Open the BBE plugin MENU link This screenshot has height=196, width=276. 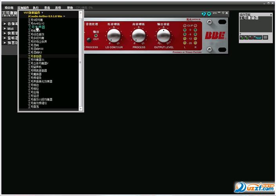[193, 19]
